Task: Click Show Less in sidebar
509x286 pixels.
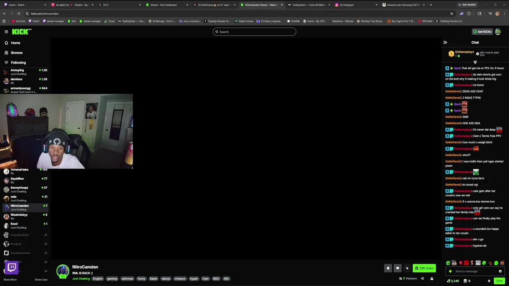Action: click(x=41, y=280)
